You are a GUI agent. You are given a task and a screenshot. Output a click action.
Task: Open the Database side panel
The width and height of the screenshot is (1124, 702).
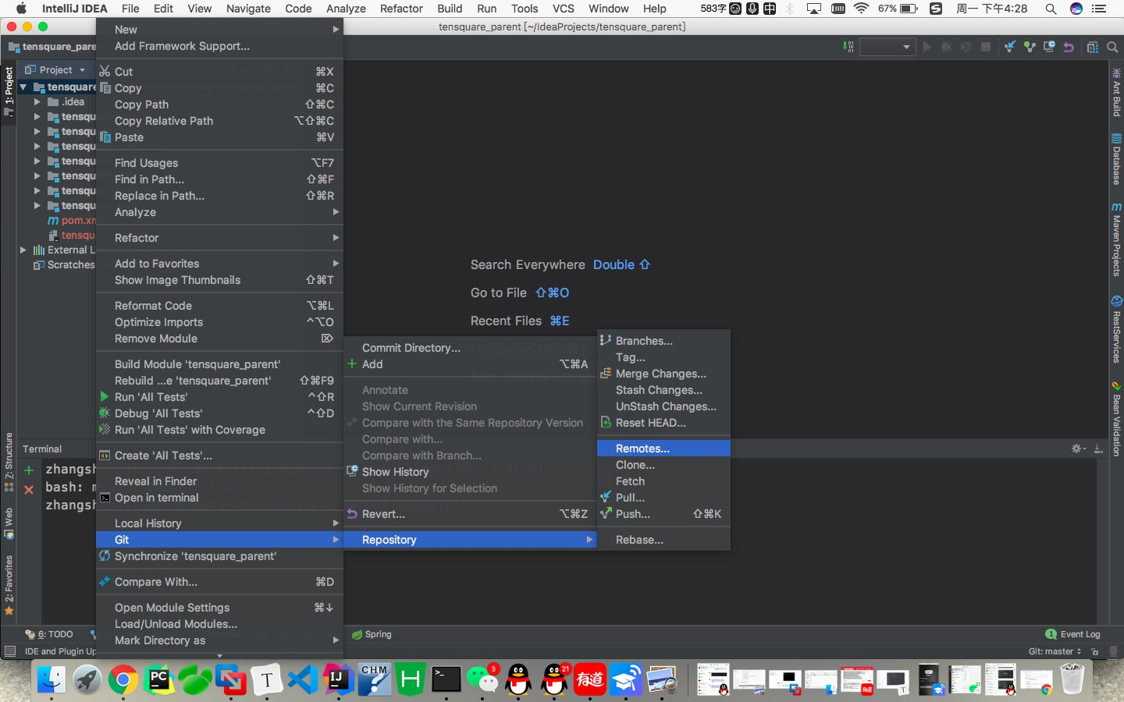click(x=1116, y=159)
